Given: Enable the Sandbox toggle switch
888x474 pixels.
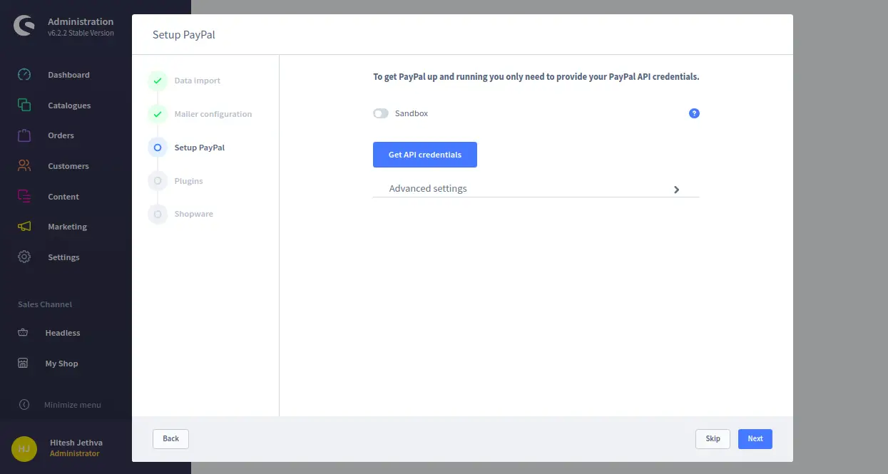Looking at the screenshot, I should [381, 113].
